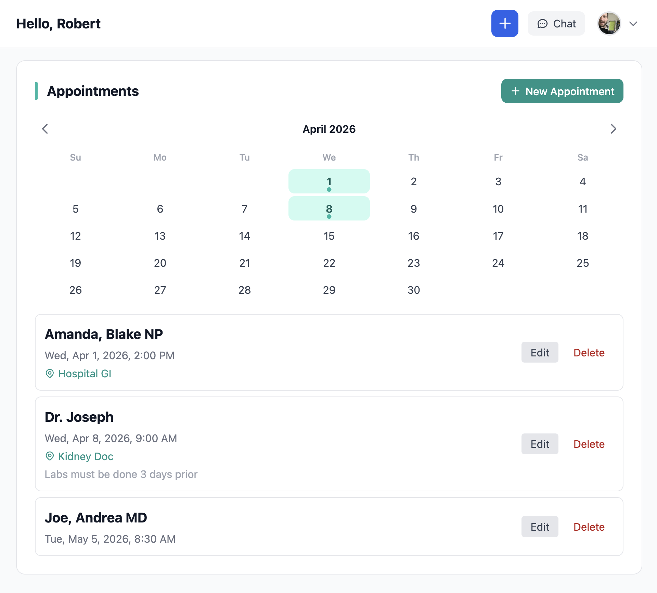The width and height of the screenshot is (657, 593).
Task: Select the highlighted date April 1
Action: [x=329, y=181]
